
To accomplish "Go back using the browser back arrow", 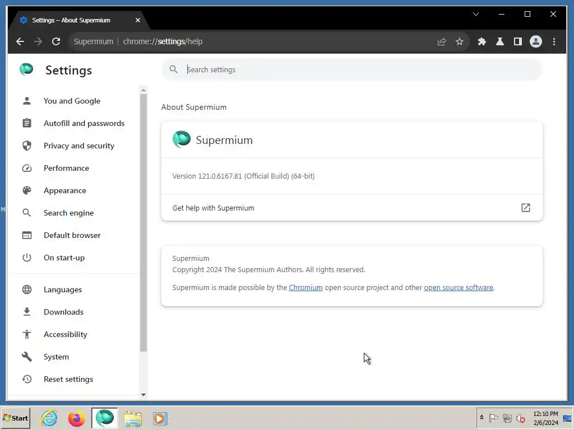I will coord(20,41).
